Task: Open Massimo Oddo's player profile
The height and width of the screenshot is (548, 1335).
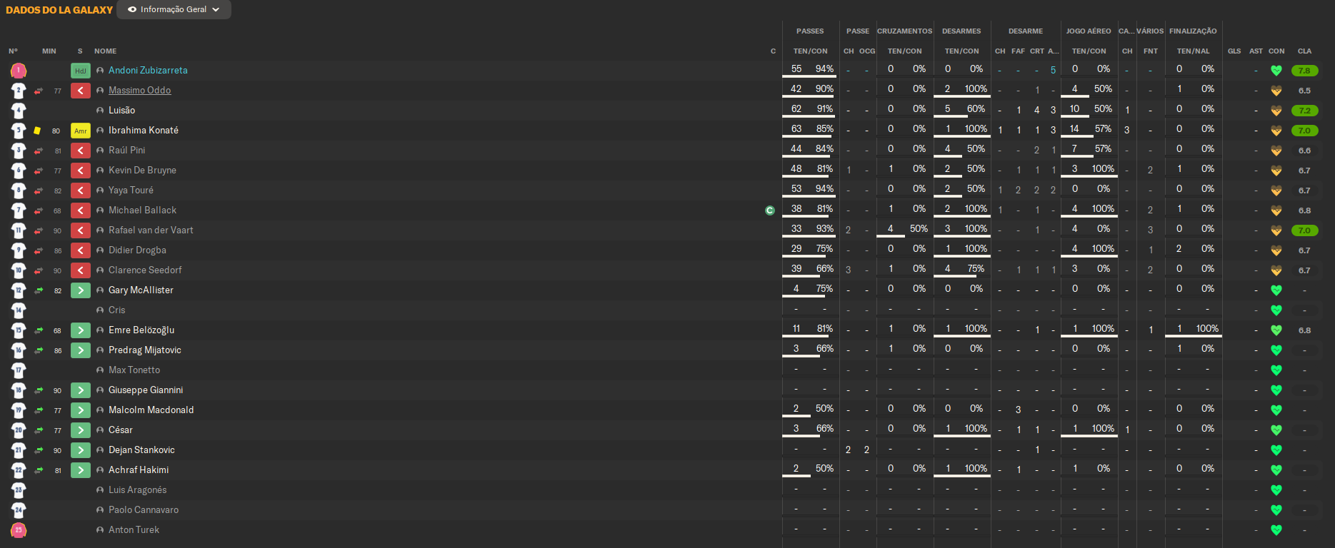Action: (x=139, y=90)
